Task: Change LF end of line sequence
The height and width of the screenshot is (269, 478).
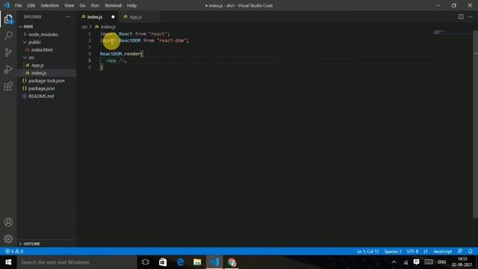Action: point(426,251)
